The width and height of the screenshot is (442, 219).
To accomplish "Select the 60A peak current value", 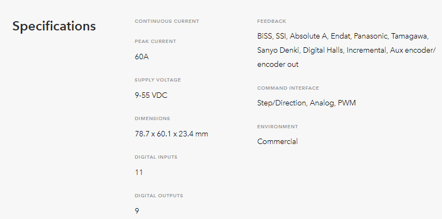I will pos(142,57).
